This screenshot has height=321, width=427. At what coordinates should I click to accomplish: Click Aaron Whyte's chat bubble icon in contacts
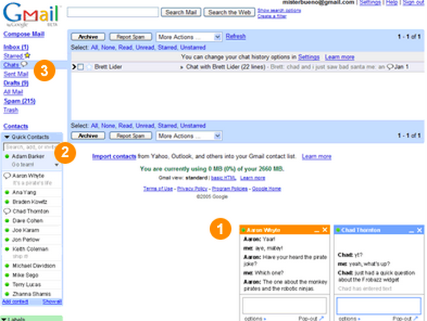pos(7,176)
